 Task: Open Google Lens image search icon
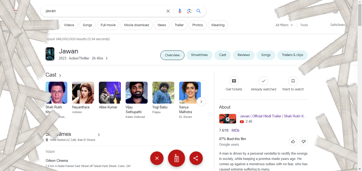pos(189,11)
